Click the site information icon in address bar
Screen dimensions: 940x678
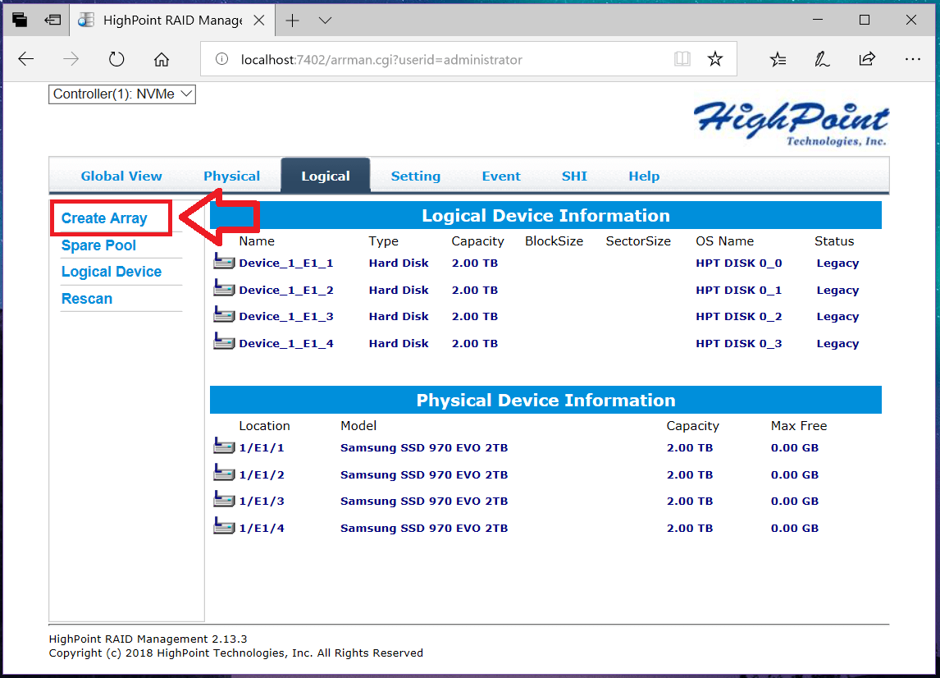[x=221, y=59]
